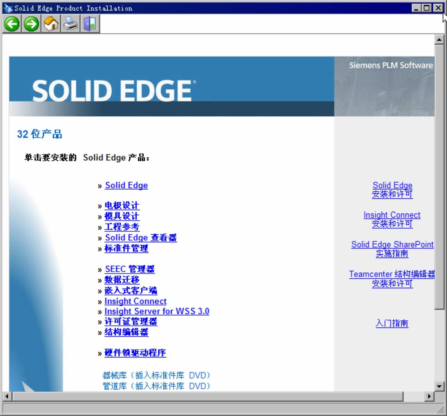Viewport: 447px width, 416px height.
Task: Click the vertical scrollbar down arrow
Action: (439, 386)
